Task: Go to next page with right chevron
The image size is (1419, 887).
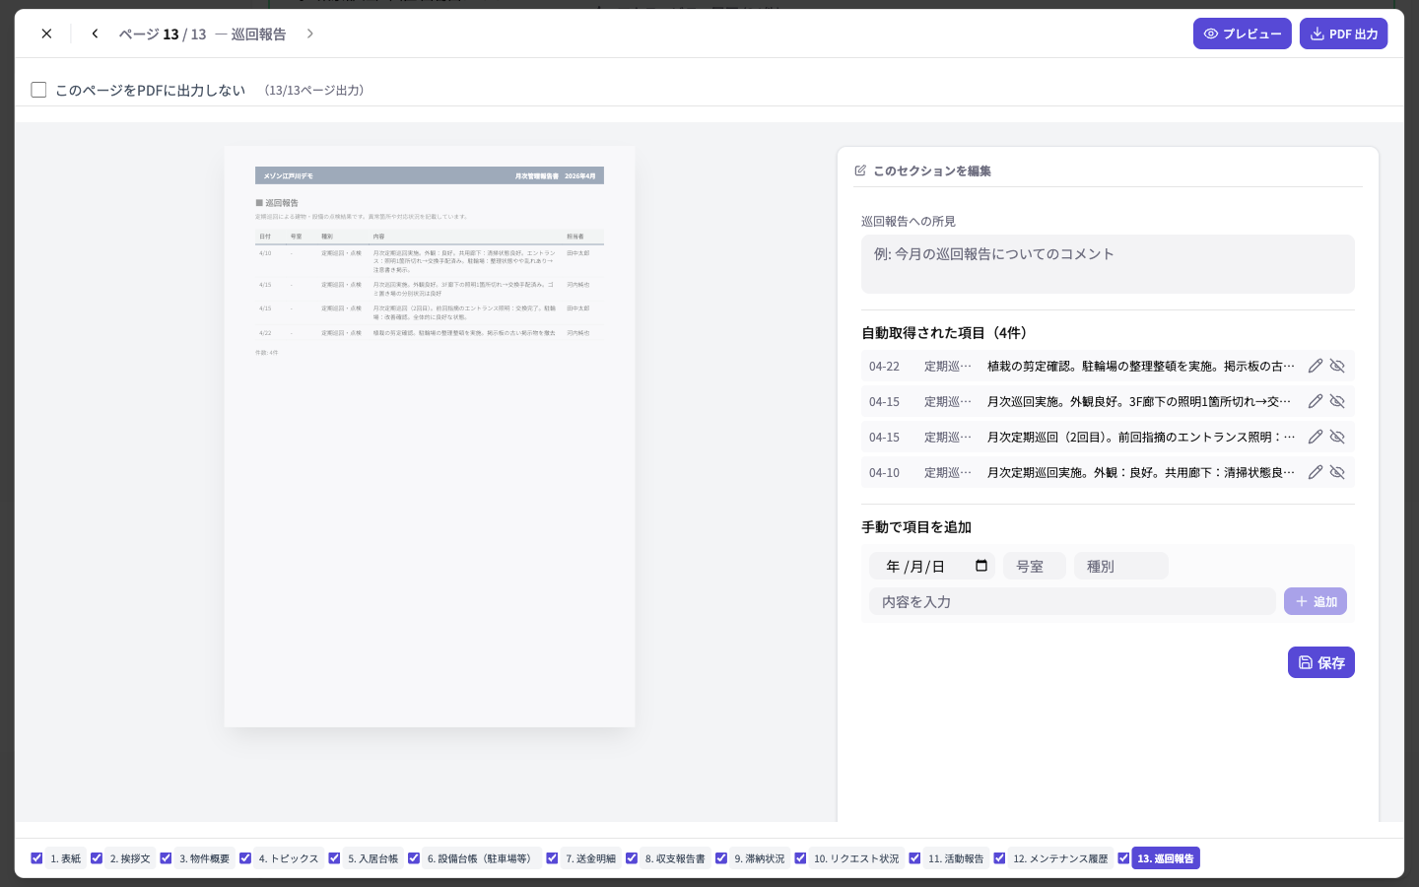Action: pyautogui.click(x=309, y=34)
